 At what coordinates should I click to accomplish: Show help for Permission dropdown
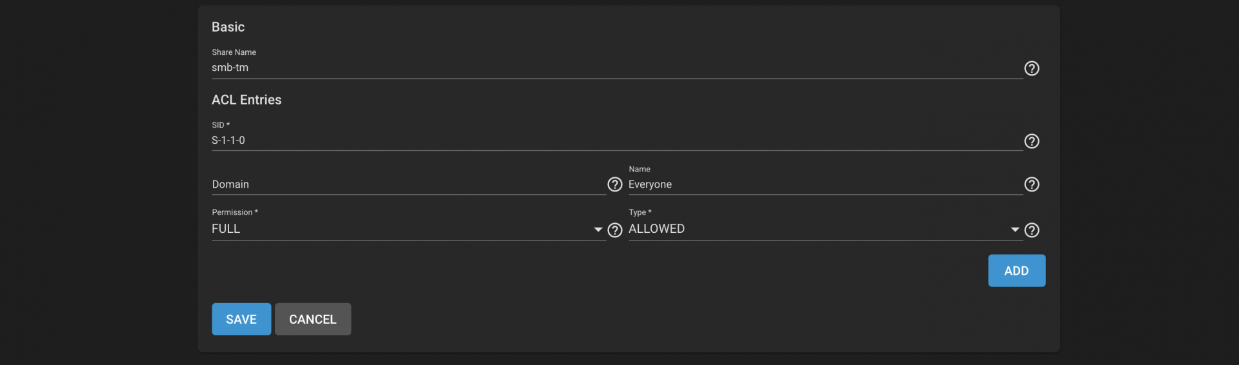click(x=615, y=230)
